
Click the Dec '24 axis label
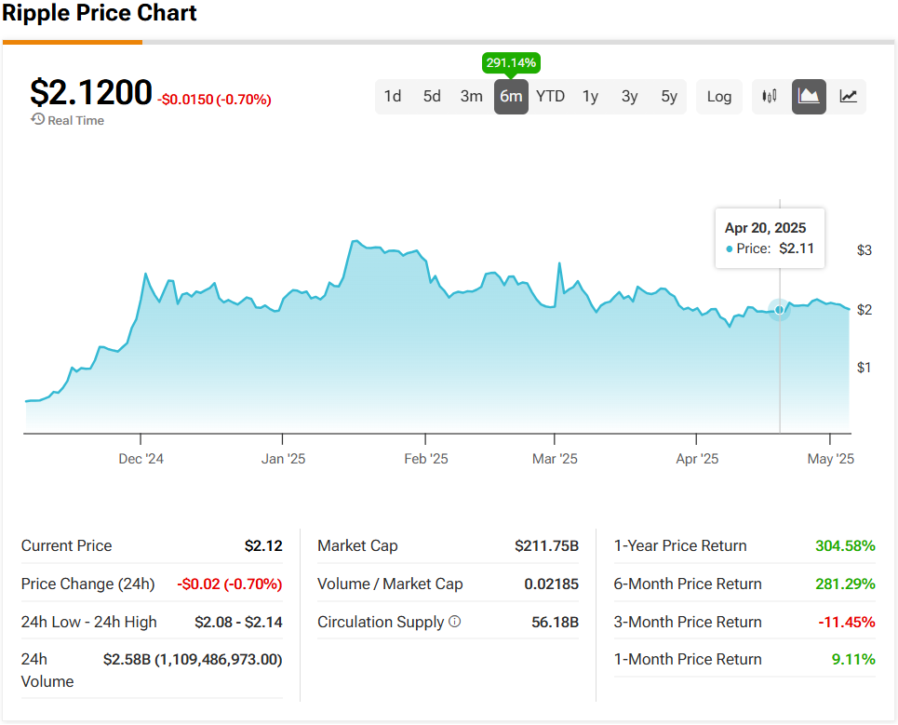(x=141, y=459)
